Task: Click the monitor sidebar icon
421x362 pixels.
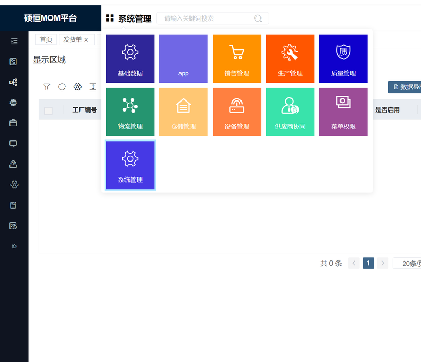Action: pyautogui.click(x=13, y=144)
